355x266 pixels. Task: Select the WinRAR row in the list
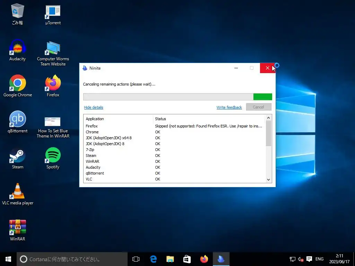(174, 161)
